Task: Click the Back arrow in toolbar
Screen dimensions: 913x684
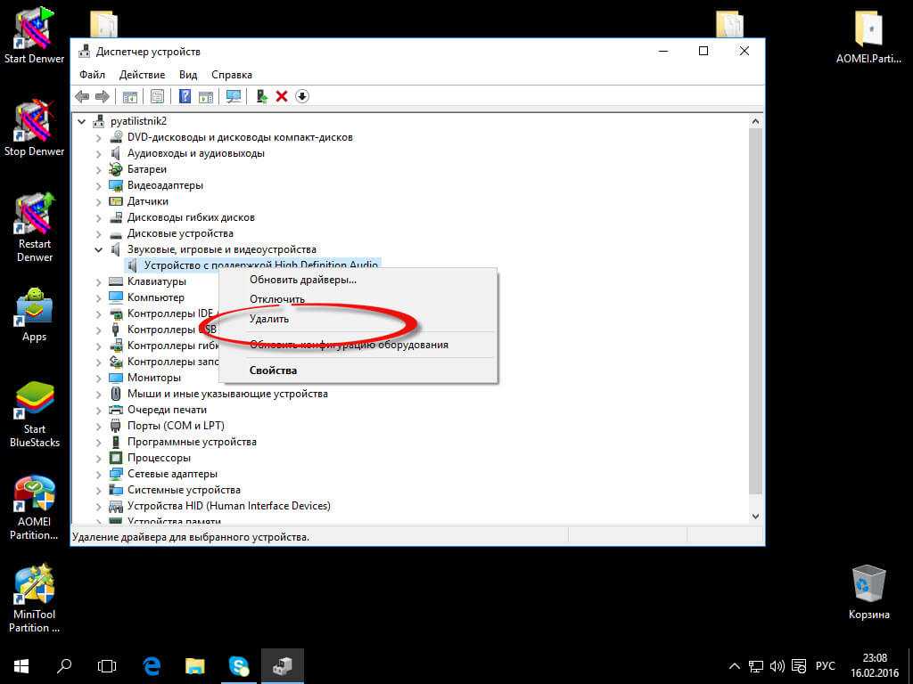Action: [82, 96]
